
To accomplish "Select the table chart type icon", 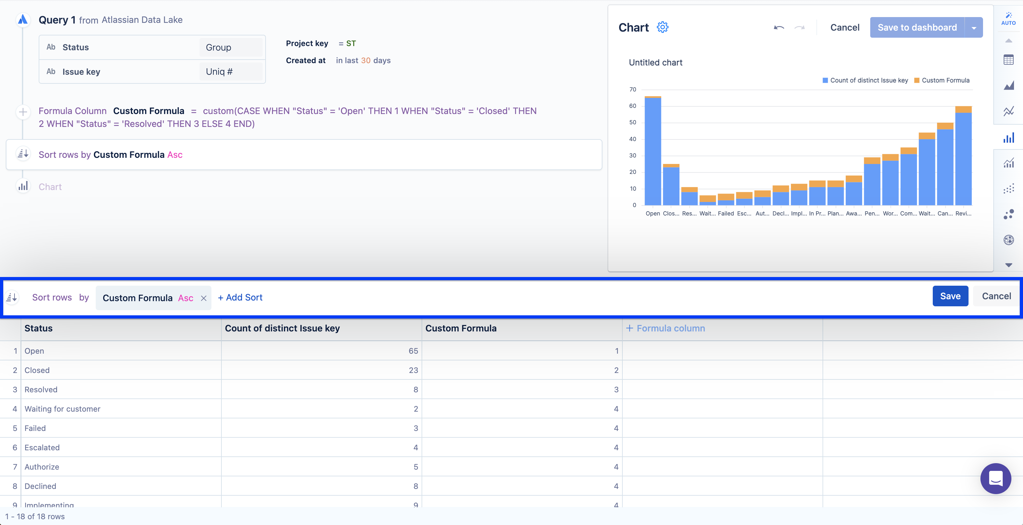I will coord(1008,60).
